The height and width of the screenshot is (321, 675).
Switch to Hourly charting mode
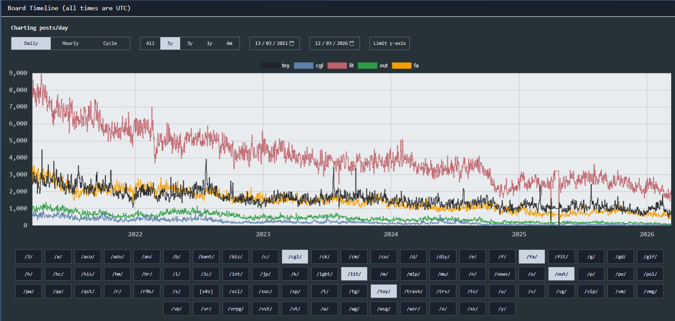(x=70, y=43)
